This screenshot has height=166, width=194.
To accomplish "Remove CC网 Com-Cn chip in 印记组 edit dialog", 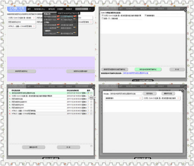I will point(178,98).
